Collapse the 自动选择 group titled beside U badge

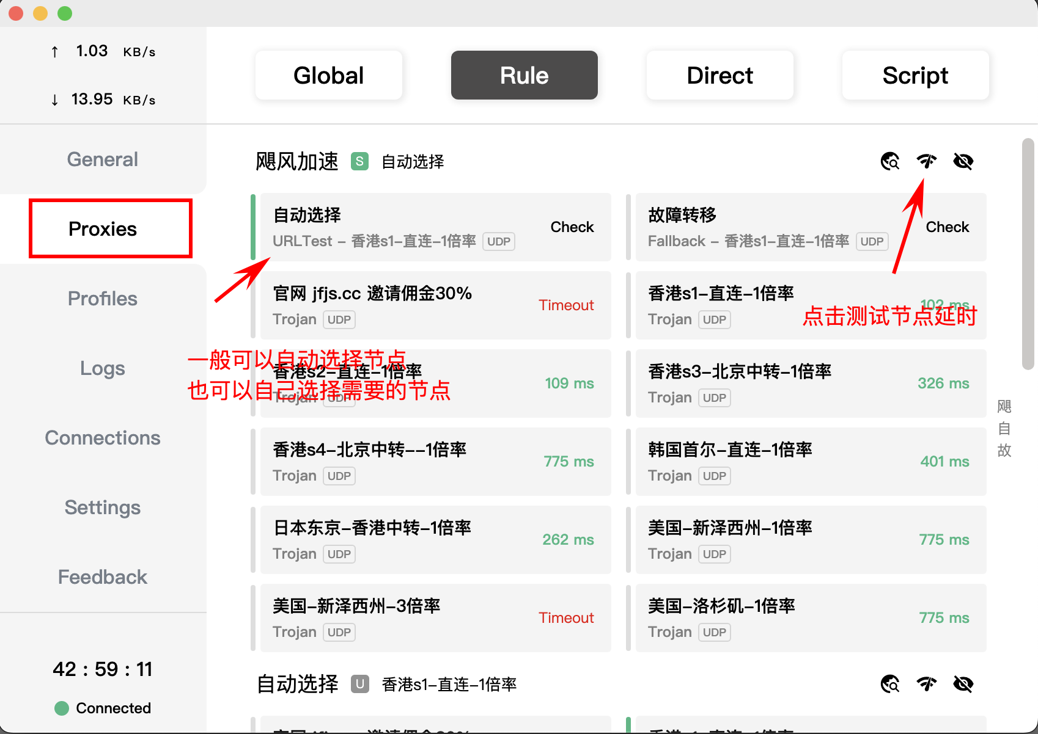(x=297, y=684)
